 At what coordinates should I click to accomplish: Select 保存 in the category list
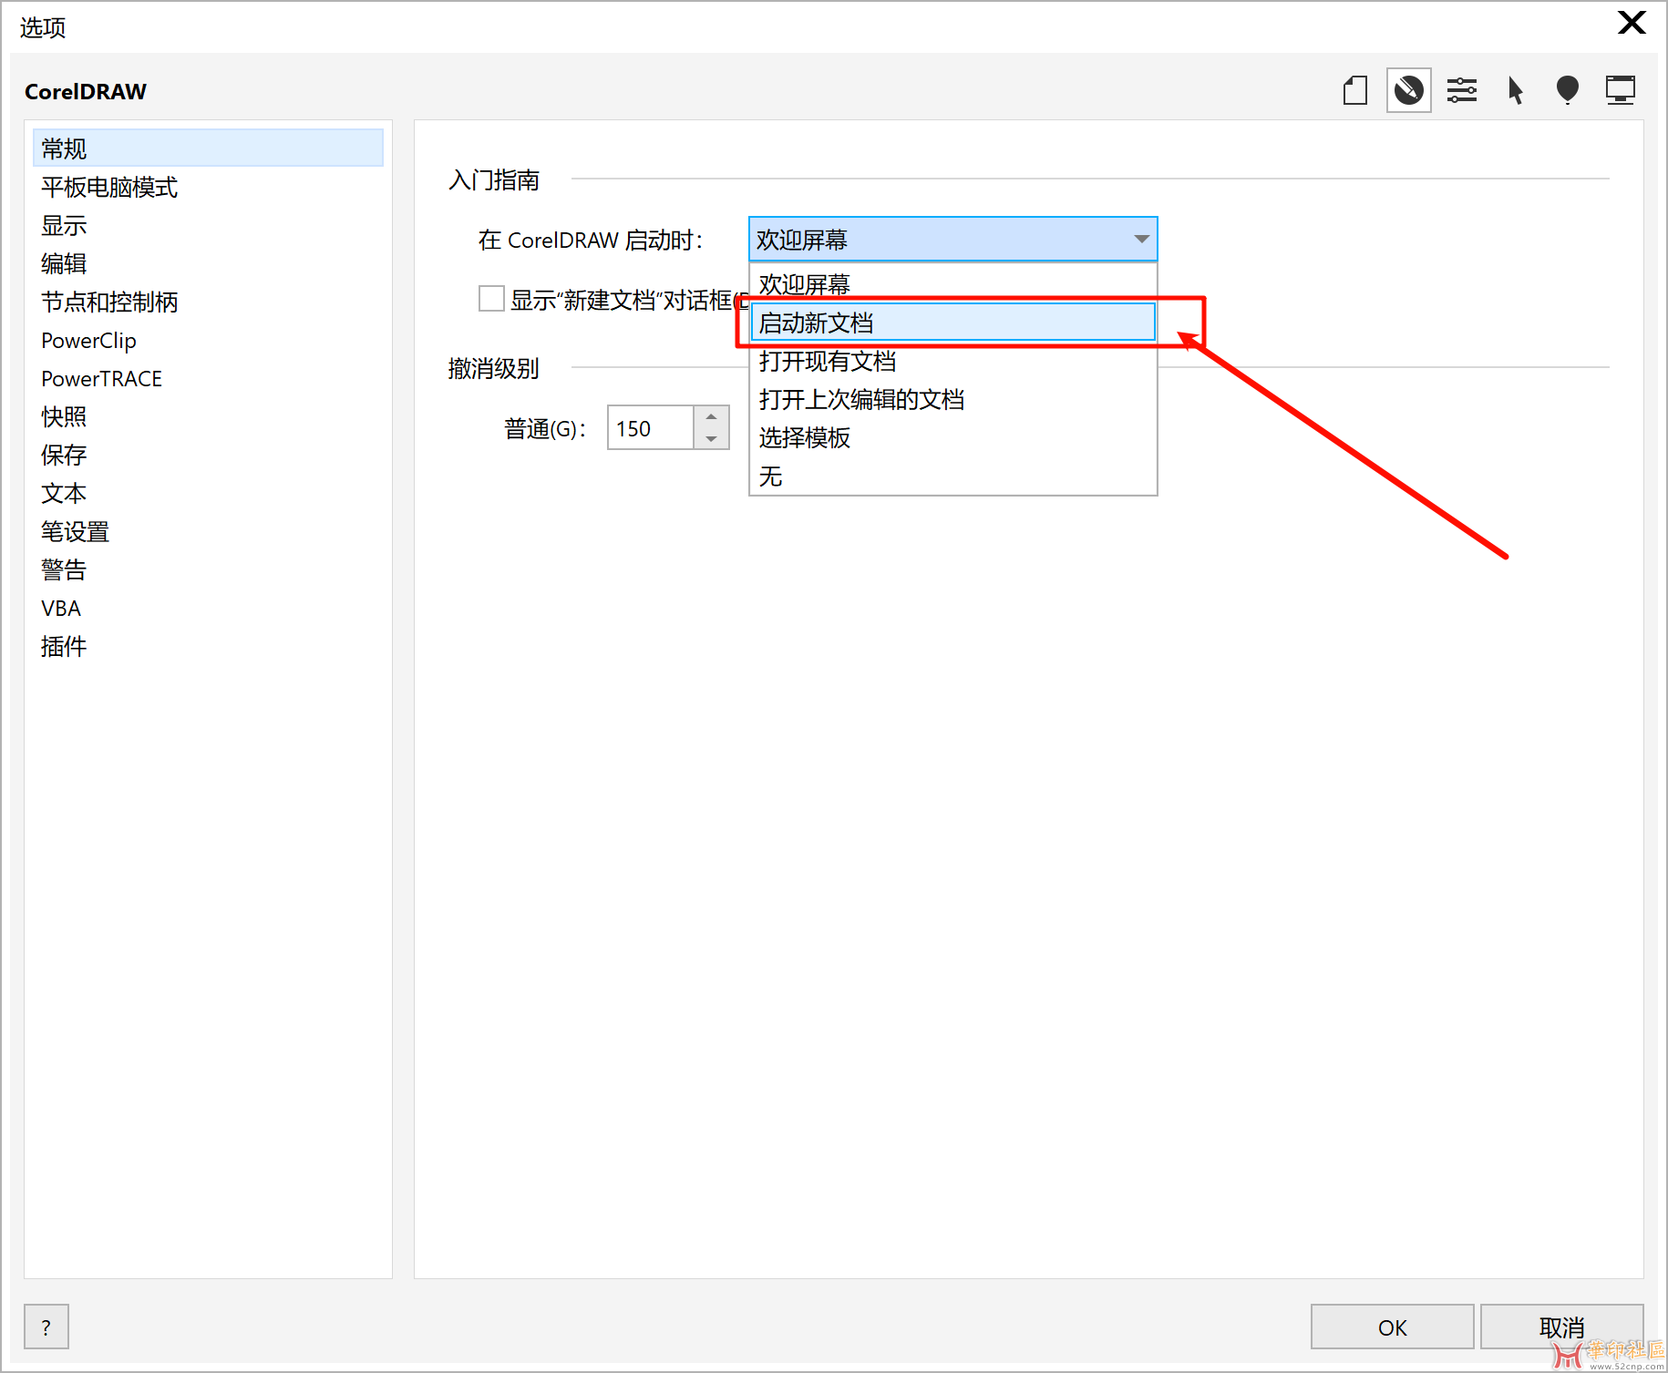click(x=208, y=455)
